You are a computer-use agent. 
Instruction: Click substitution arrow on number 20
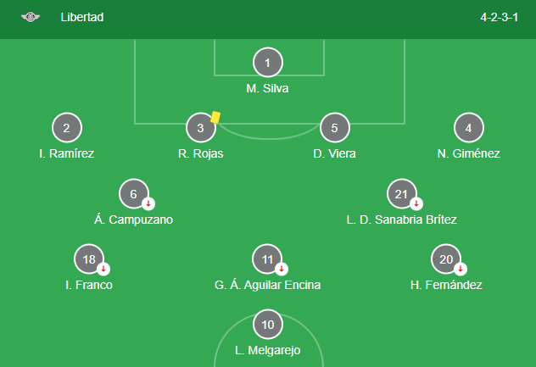coord(461,269)
